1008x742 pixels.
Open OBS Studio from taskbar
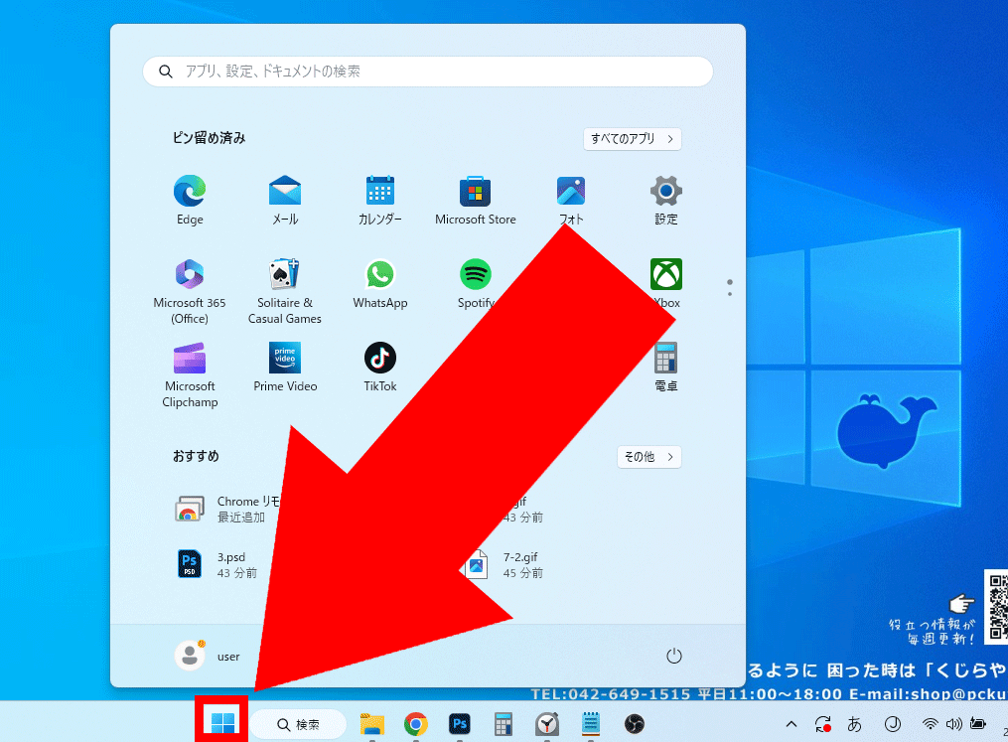(x=635, y=724)
